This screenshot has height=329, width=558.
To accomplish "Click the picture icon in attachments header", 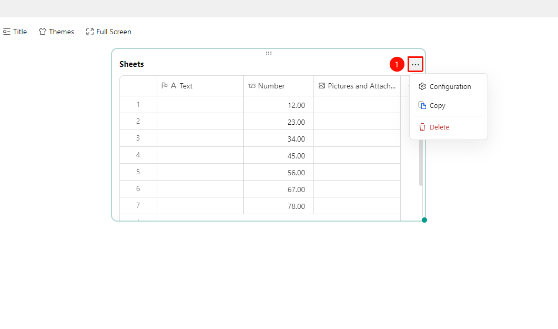I will pos(322,86).
